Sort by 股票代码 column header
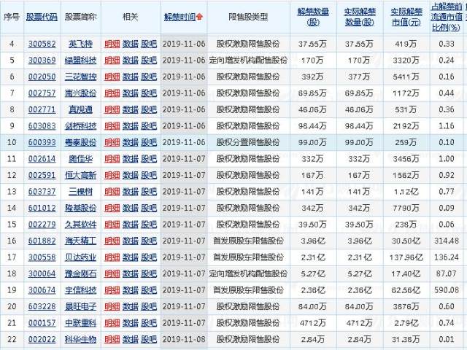Viewport: 467px width, 350px height. pyautogui.click(x=42, y=17)
